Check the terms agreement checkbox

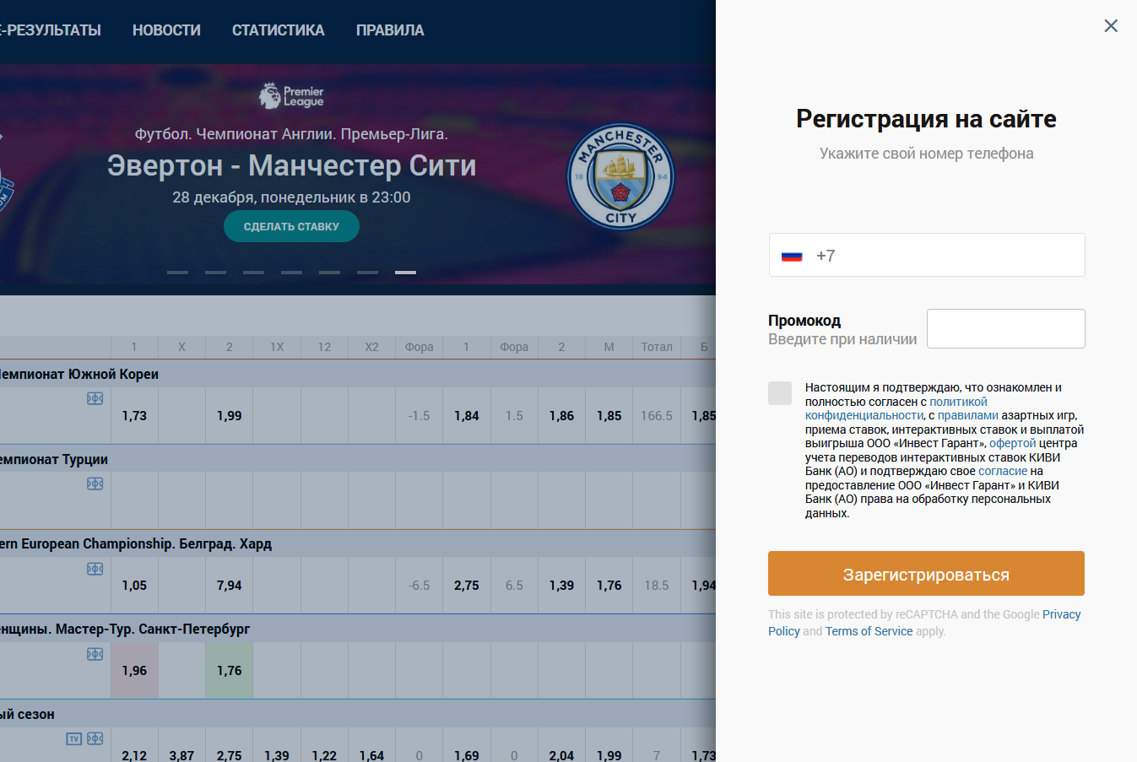coord(780,393)
